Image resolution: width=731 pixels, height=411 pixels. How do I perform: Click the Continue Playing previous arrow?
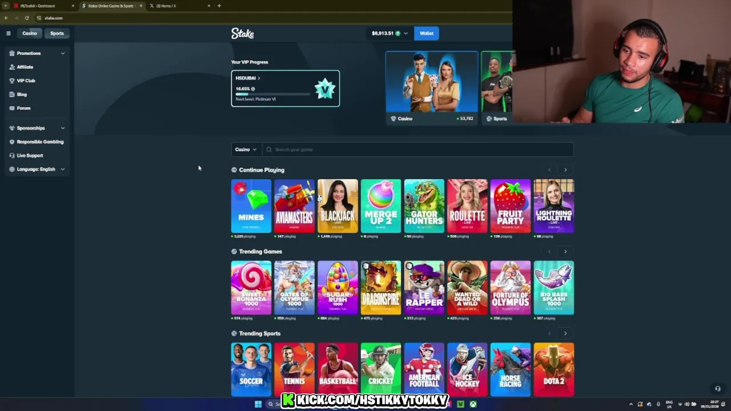click(549, 170)
